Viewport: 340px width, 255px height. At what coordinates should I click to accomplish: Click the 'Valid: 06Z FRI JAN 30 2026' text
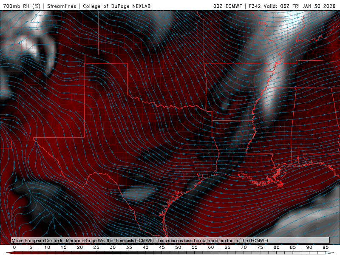click(300, 6)
